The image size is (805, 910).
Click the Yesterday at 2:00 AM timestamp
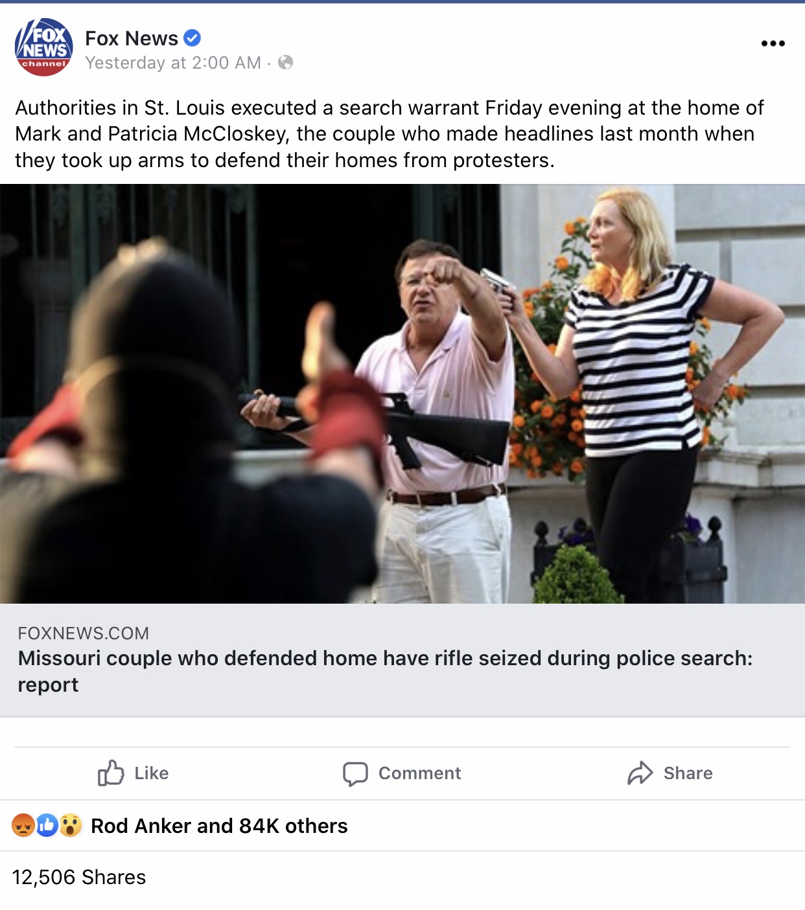click(x=173, y=63)
